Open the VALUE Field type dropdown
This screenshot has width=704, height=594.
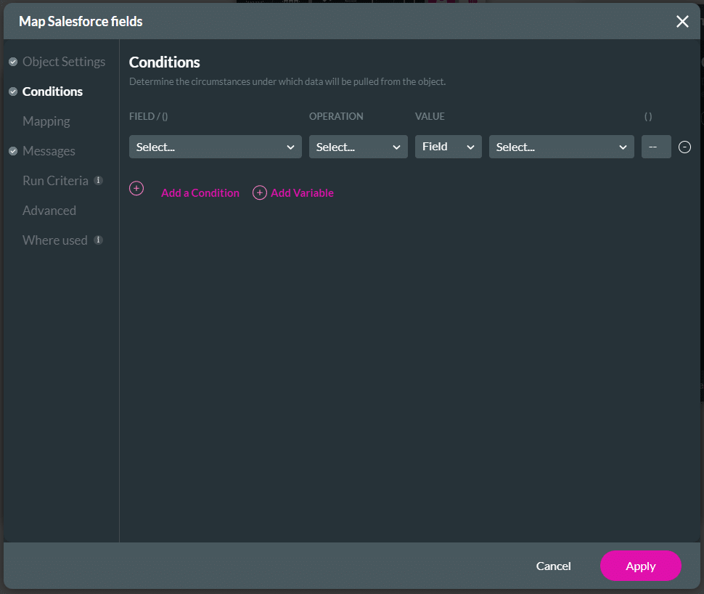pyautogui.click(x=448, y=147)
